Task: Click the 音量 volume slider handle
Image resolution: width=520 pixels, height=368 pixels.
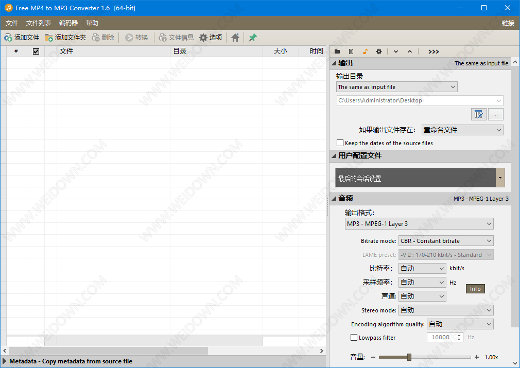Action: pyautogui.click(x=409, y=357)
